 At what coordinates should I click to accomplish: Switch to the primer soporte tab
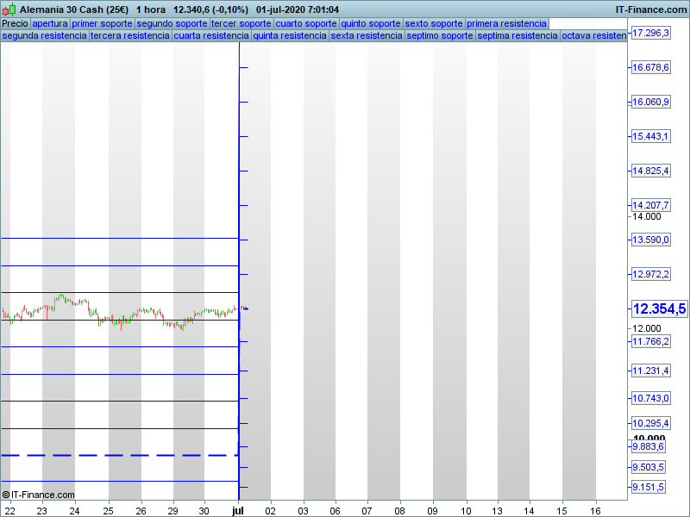point(102,23)
